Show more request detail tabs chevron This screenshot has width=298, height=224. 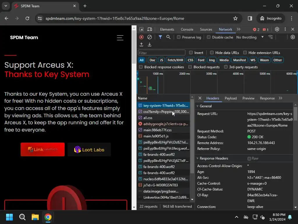(x=281, y=98)
